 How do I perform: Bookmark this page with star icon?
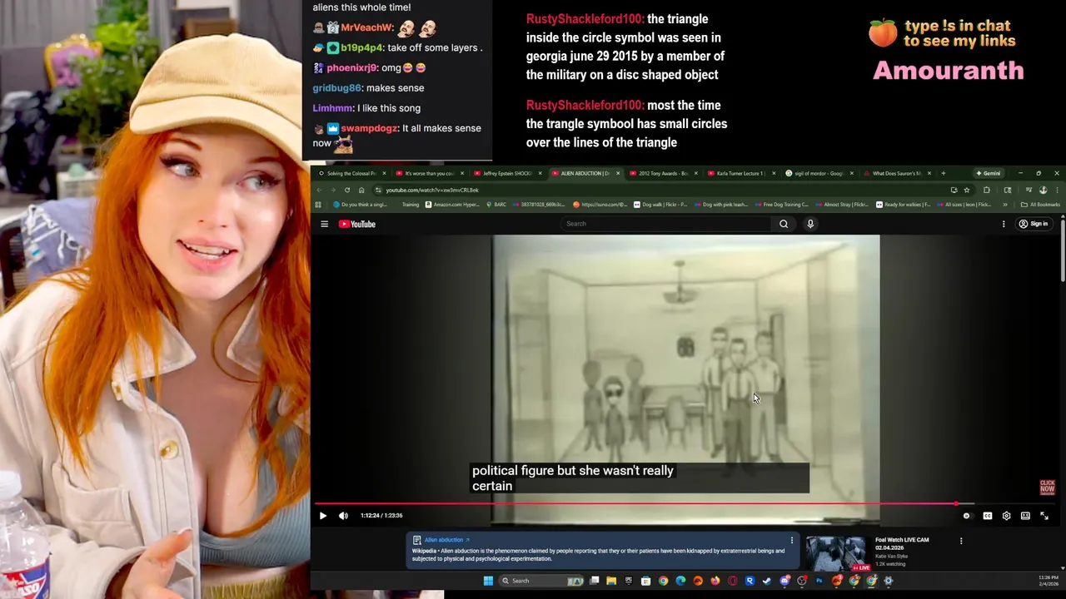[x=967, y=190]
